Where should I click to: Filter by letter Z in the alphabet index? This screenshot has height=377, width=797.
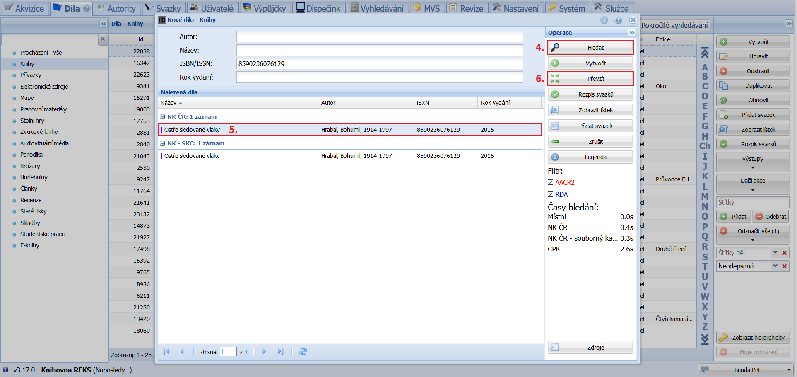pyautogui.click(x=705, y=327)
